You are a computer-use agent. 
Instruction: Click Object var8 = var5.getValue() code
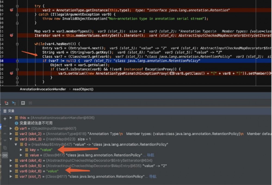click(x=80, y=65)
